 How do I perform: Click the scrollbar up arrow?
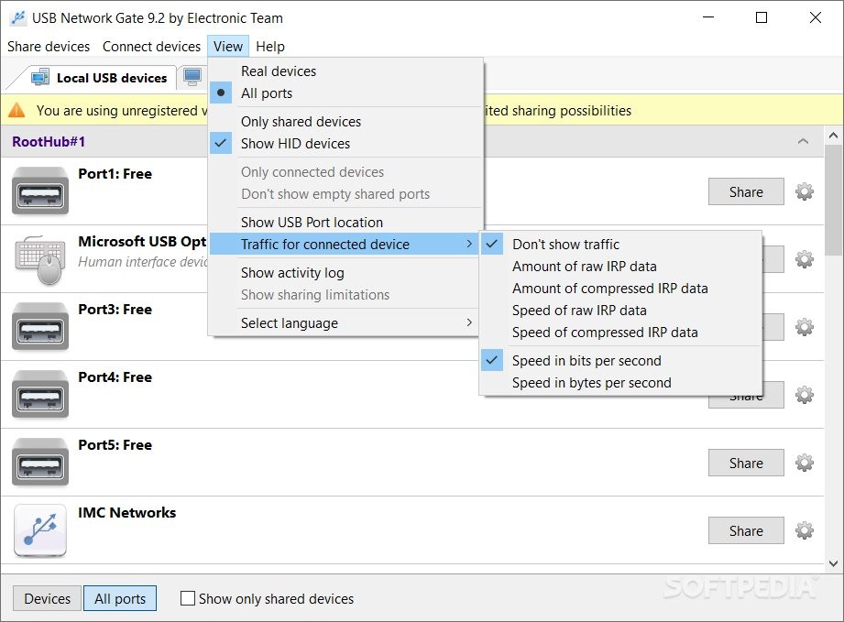point(834,136)
